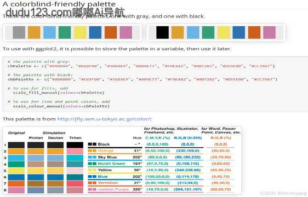The height and width of the screenshot is (197, 308).
Task: Click the reddish purple swatch in gray palette
Action: [126, 32]
